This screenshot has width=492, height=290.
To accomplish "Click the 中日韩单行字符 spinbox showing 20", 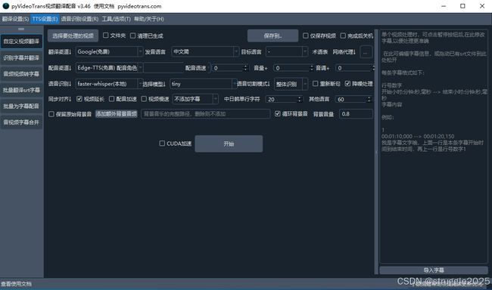I will [284, 99].
